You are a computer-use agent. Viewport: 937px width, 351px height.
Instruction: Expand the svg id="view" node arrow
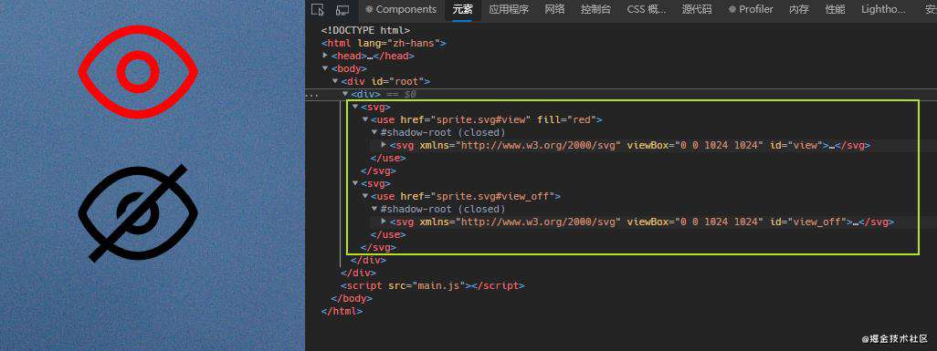click(384, 145)
